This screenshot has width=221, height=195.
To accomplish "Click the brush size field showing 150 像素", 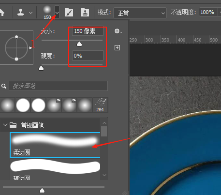I will [88, 31].
